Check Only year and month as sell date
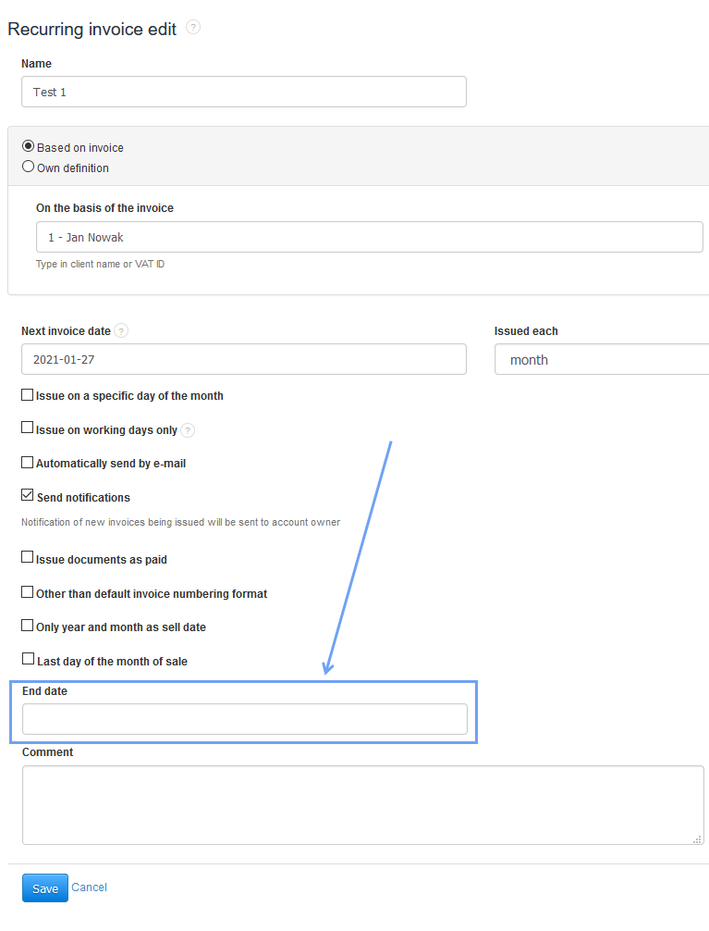Screen dimensions: 709x931 (27, 624)
